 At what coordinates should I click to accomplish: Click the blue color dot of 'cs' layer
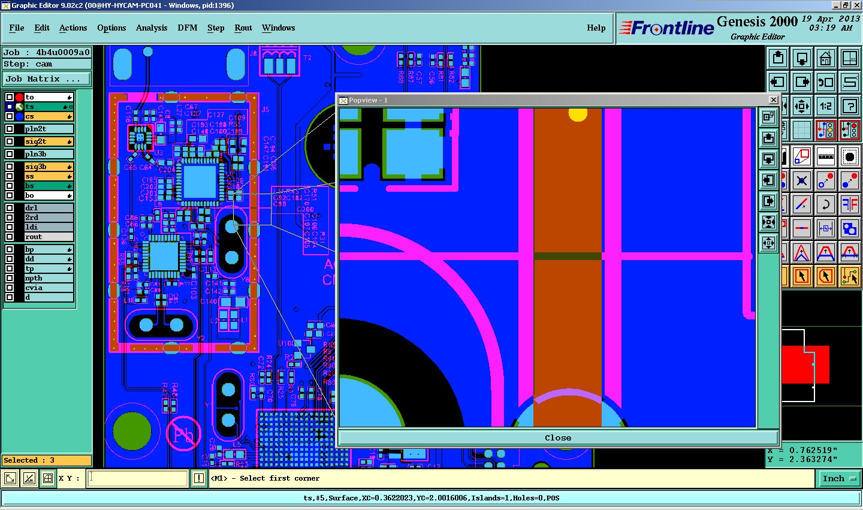click(x=19, y=116)
